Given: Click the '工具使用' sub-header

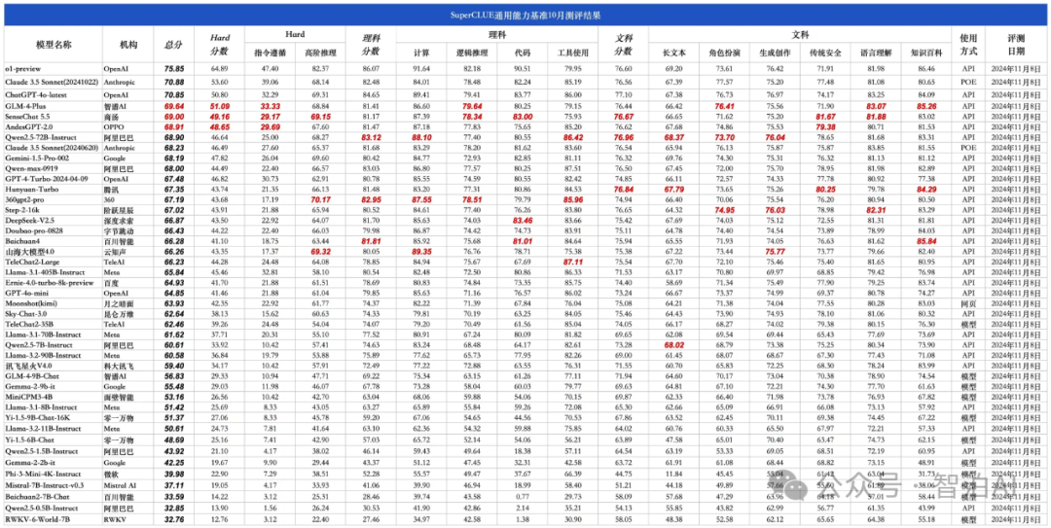Looking at the screenshot, I should pos(572,53).
